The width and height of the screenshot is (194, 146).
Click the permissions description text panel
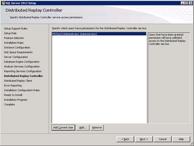coord(169,78)
